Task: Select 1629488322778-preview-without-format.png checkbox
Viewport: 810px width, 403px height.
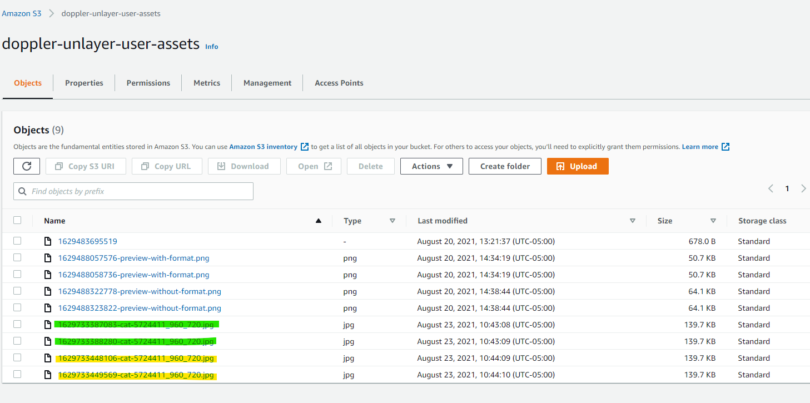Action: tap(17, 291)
